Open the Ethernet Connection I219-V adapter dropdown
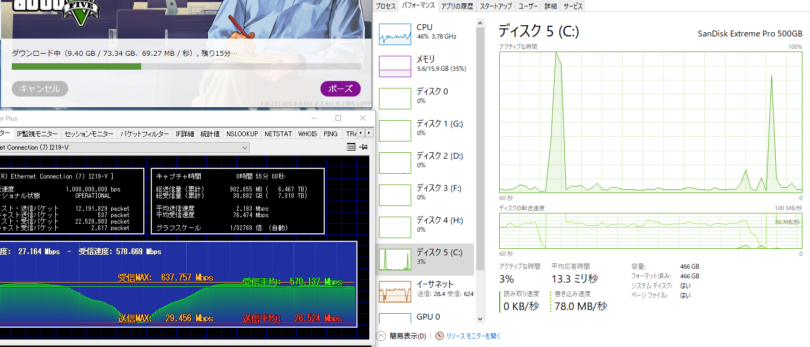810x347 pixels. pos(125,147)
